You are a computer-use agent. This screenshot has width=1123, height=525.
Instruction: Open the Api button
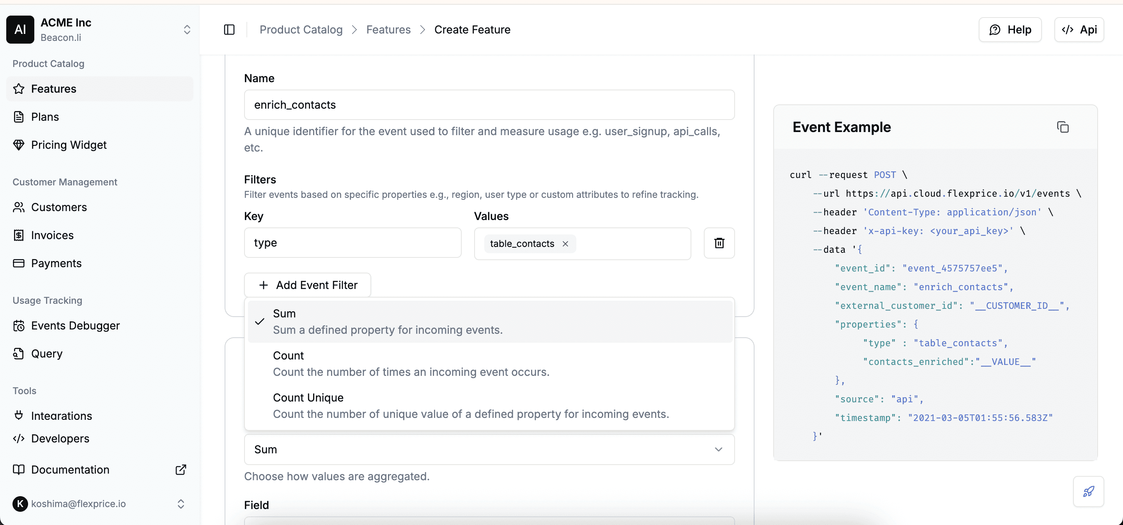(x=1079, y=30)
